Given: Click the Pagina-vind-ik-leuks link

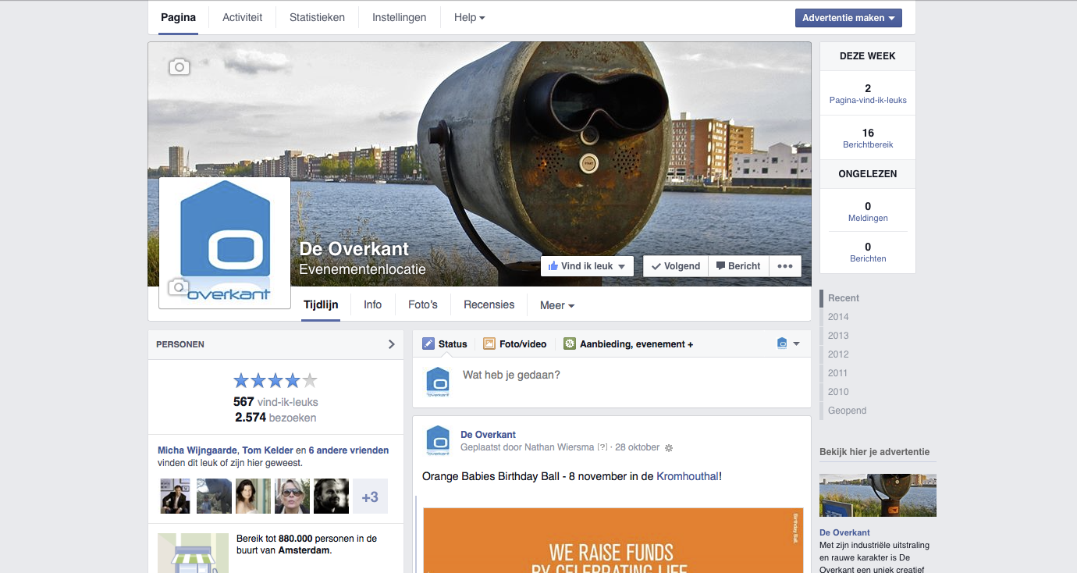Looking at the screenshot, I should tap(868, 100).
